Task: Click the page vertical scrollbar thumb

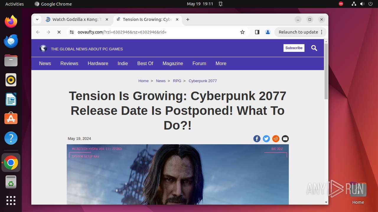Action: point(326,71)
